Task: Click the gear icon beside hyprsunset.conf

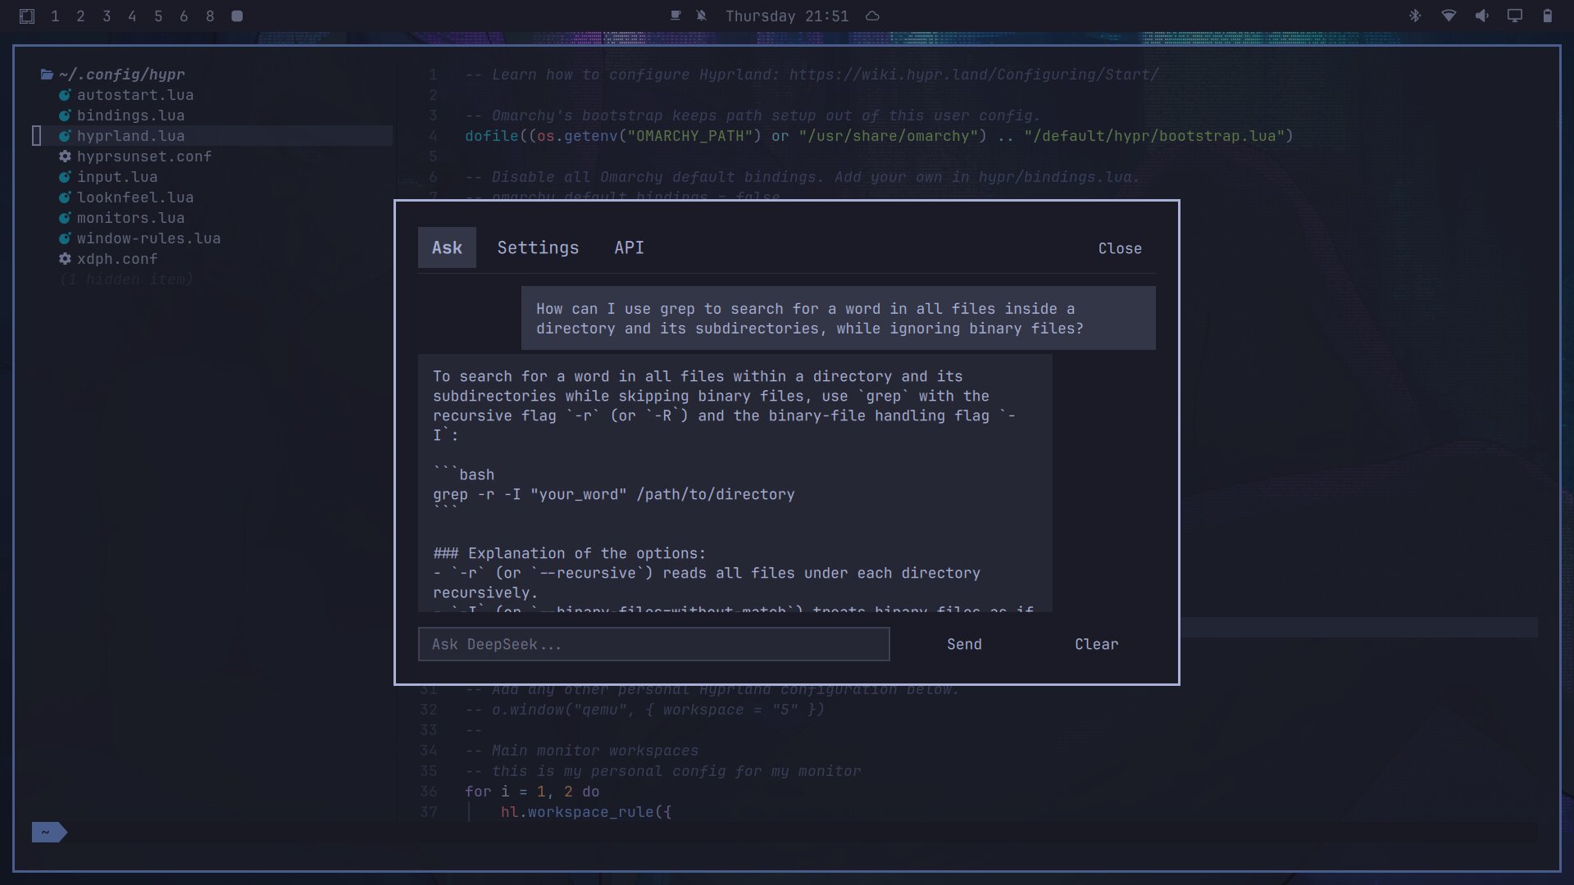Action: coord(65,157)
